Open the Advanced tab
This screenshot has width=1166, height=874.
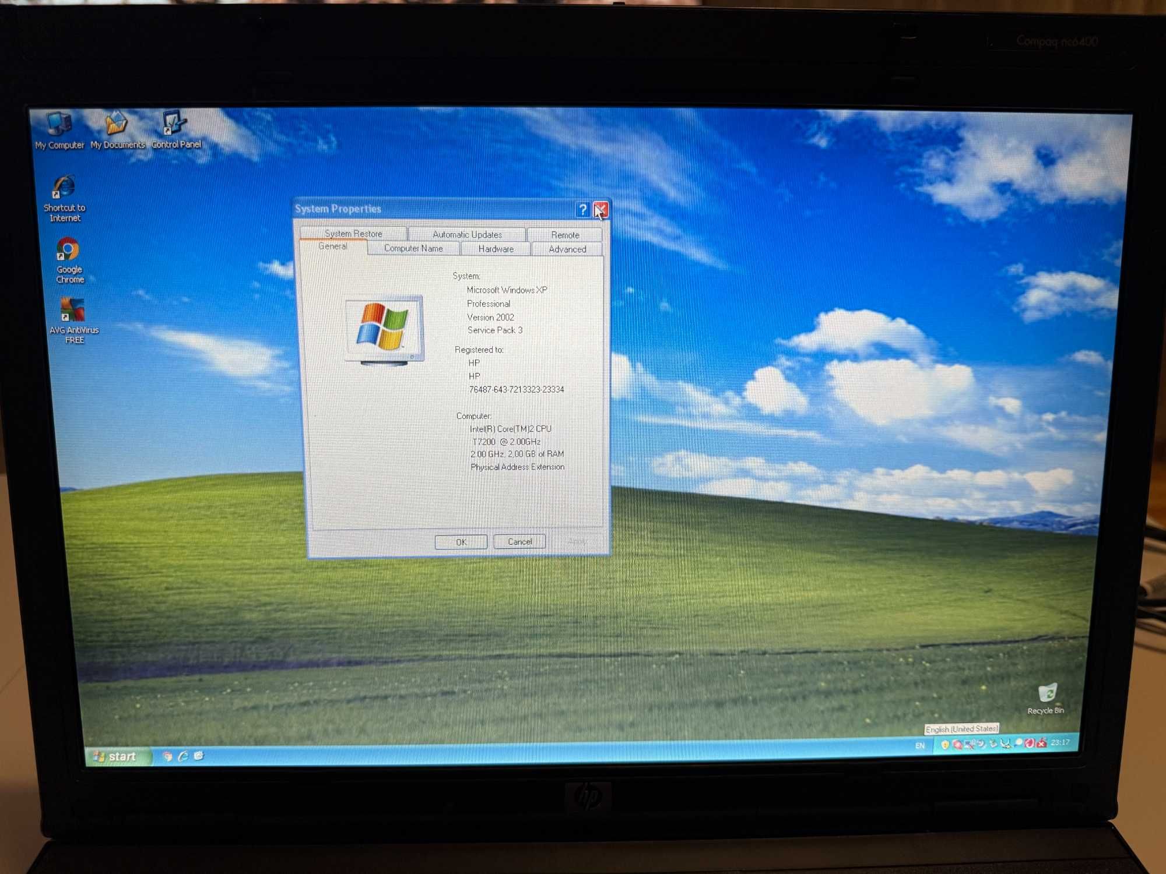[x=567, y=249]
